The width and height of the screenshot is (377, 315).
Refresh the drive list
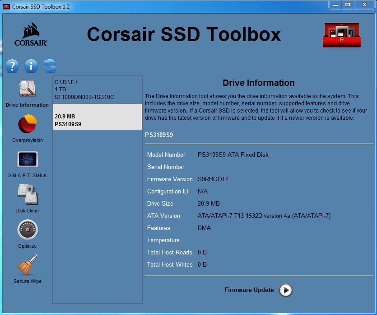(50, 66)
